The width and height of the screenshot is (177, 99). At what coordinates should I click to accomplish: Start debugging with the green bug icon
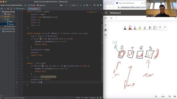pyautogui.click(x=84, y=5)
